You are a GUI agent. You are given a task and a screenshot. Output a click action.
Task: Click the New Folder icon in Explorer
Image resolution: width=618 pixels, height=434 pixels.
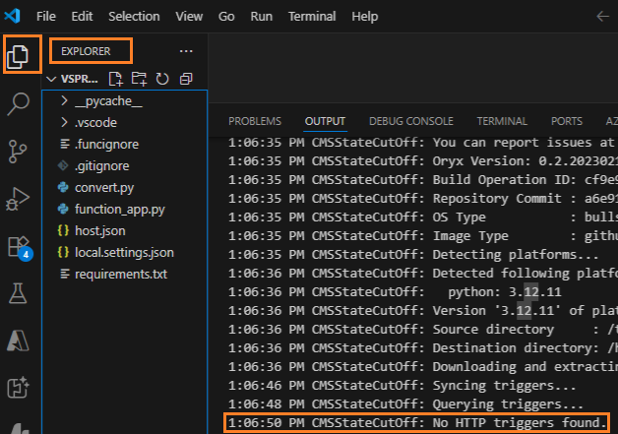(x=139, y=79)
